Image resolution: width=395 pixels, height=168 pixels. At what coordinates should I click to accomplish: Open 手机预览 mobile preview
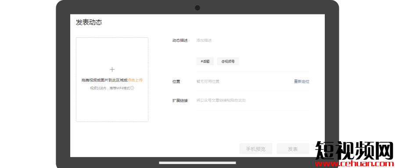256,149
